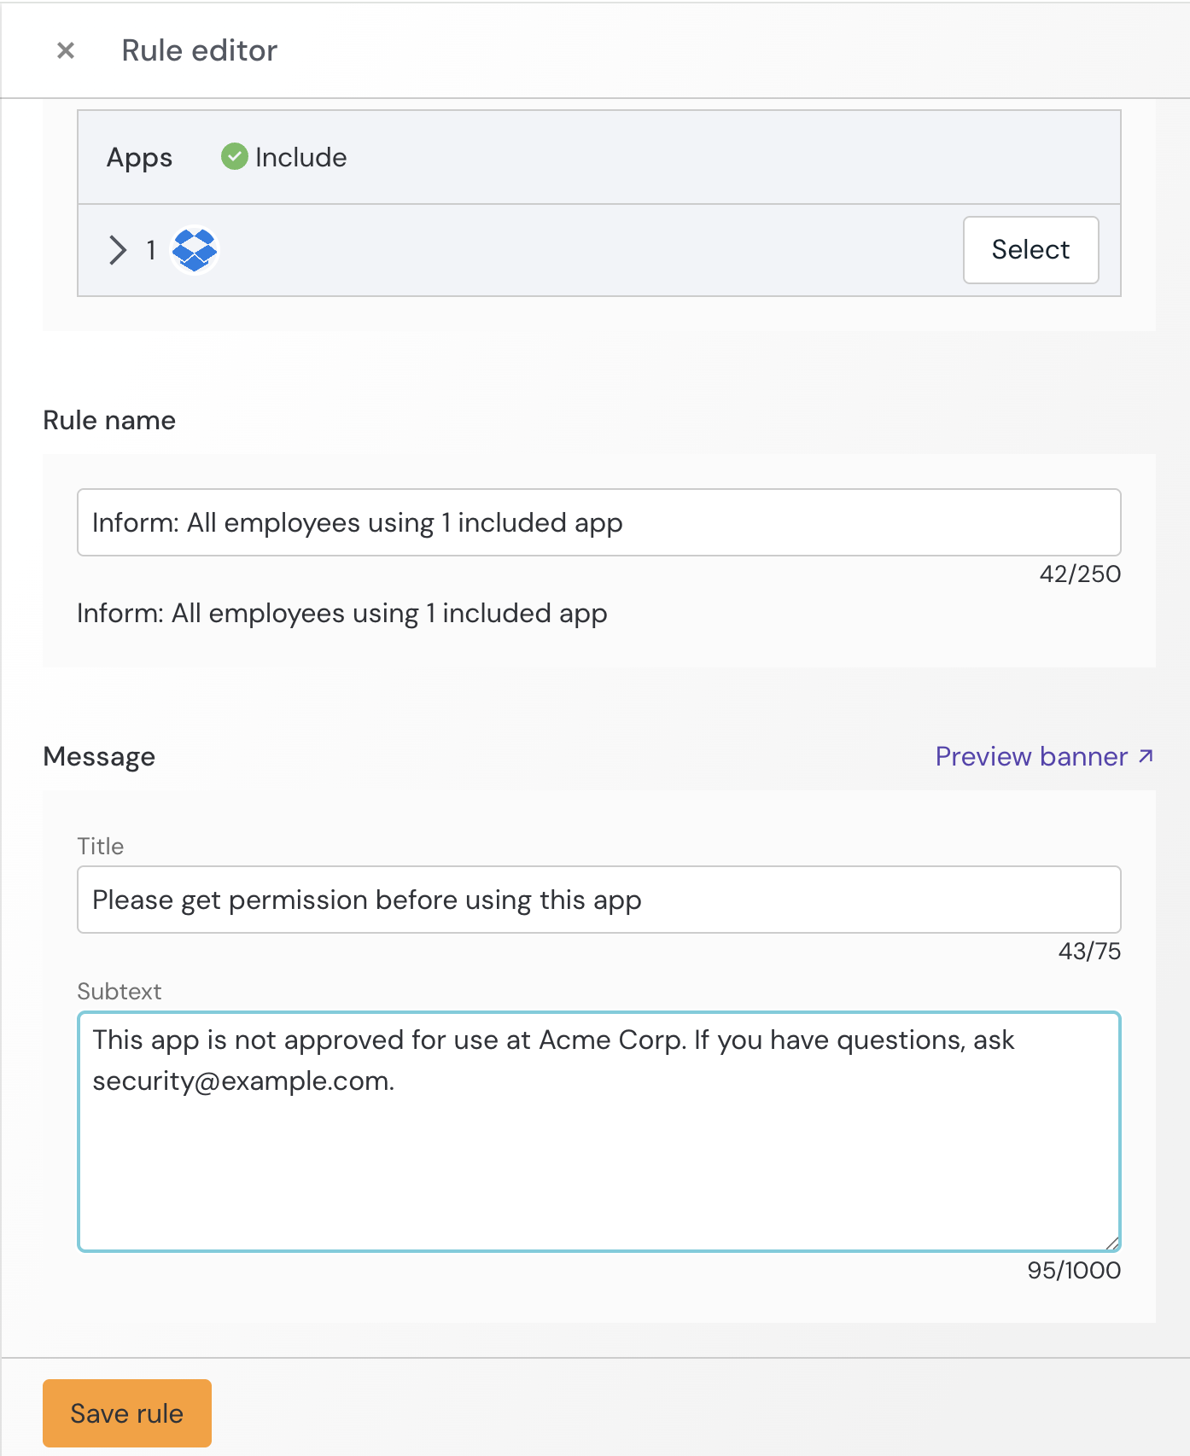Click into the Subtext textarea
The height and width of the screenshot is (1456, 1190).
tap(598, 1132)
